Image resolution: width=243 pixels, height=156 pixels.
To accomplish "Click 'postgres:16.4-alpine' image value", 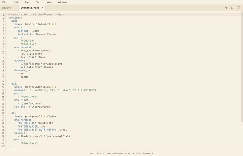I will pos(41,117).
